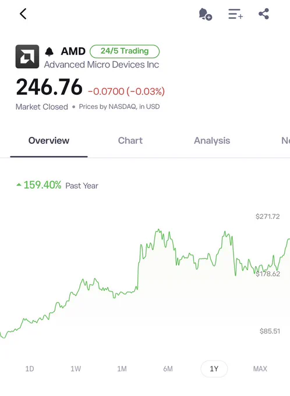Tap Advanced Micro Devices Inc name

[x=101, y=65]
